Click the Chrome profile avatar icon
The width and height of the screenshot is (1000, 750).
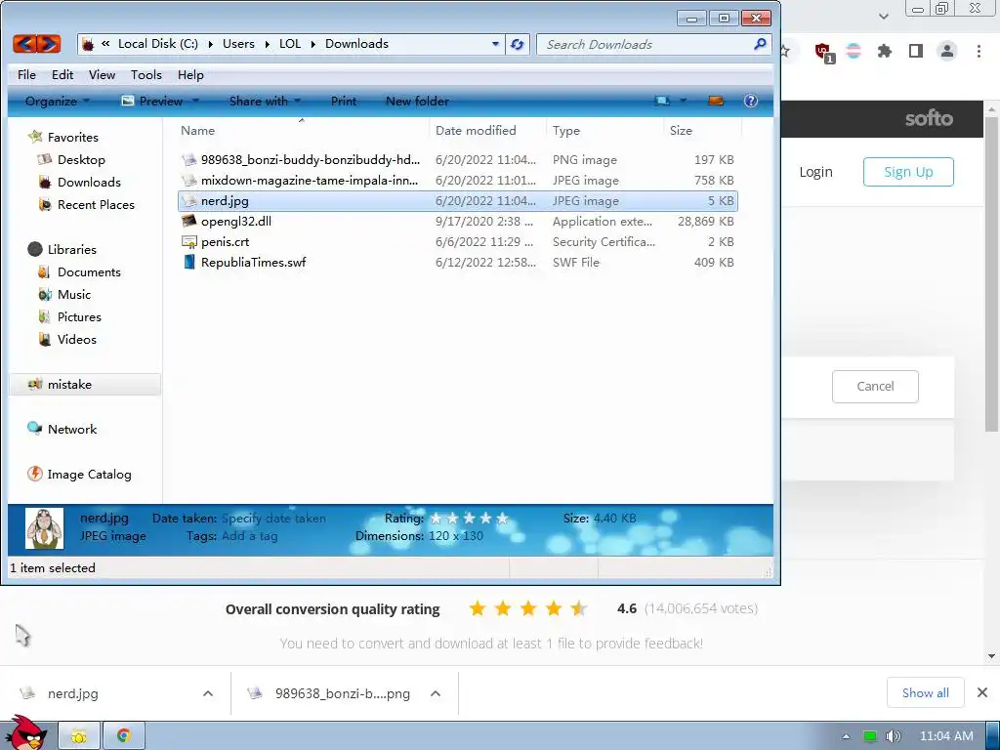(x=947, y=51)
